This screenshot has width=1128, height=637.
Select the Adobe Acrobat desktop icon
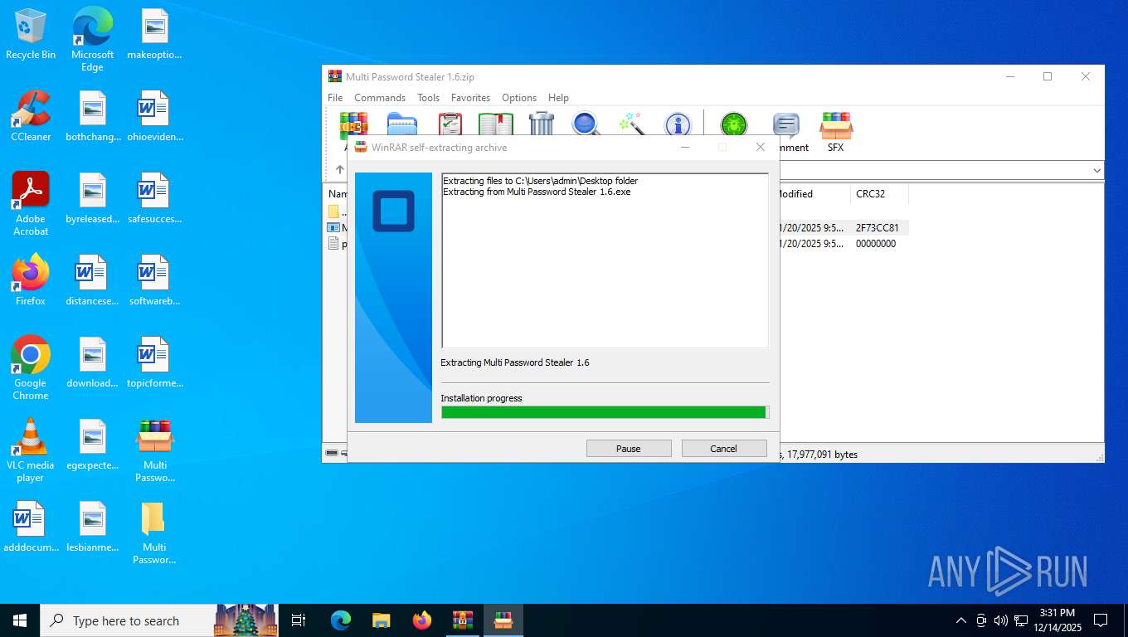click(31, 204)
